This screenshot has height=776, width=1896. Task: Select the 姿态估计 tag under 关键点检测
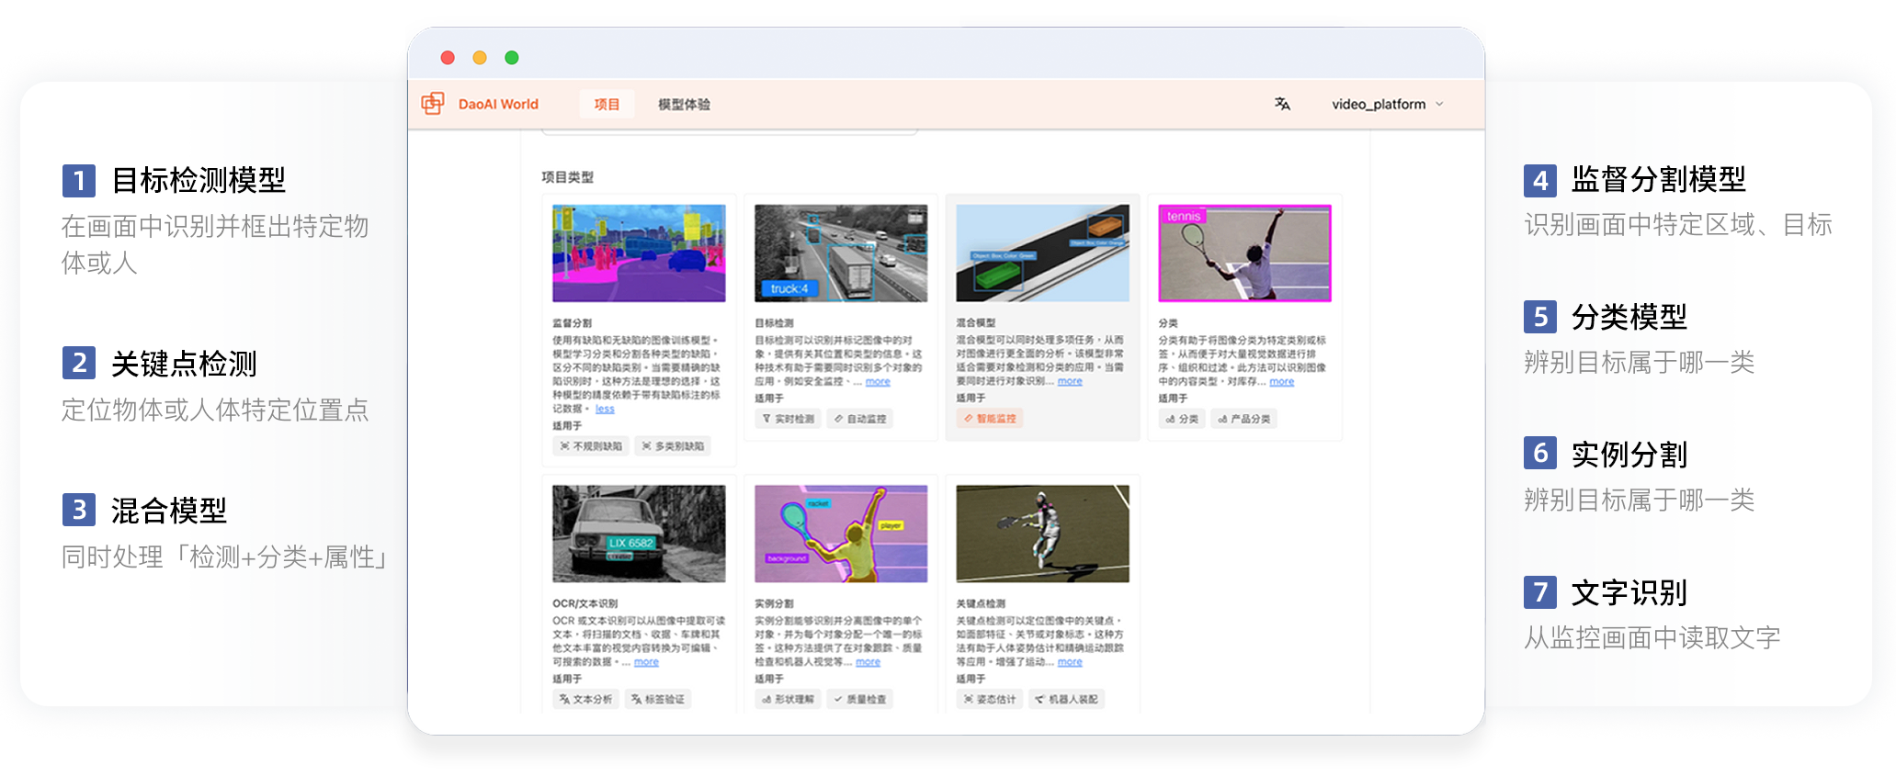click(990, 700)
